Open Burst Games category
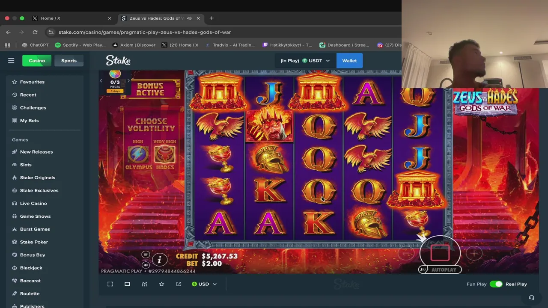 (x=35, y=229)
